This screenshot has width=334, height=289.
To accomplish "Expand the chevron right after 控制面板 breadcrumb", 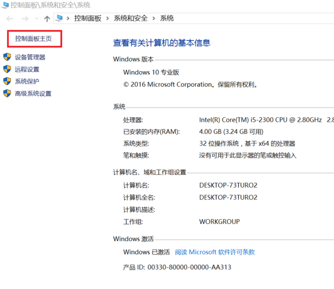I will (107, 18).
